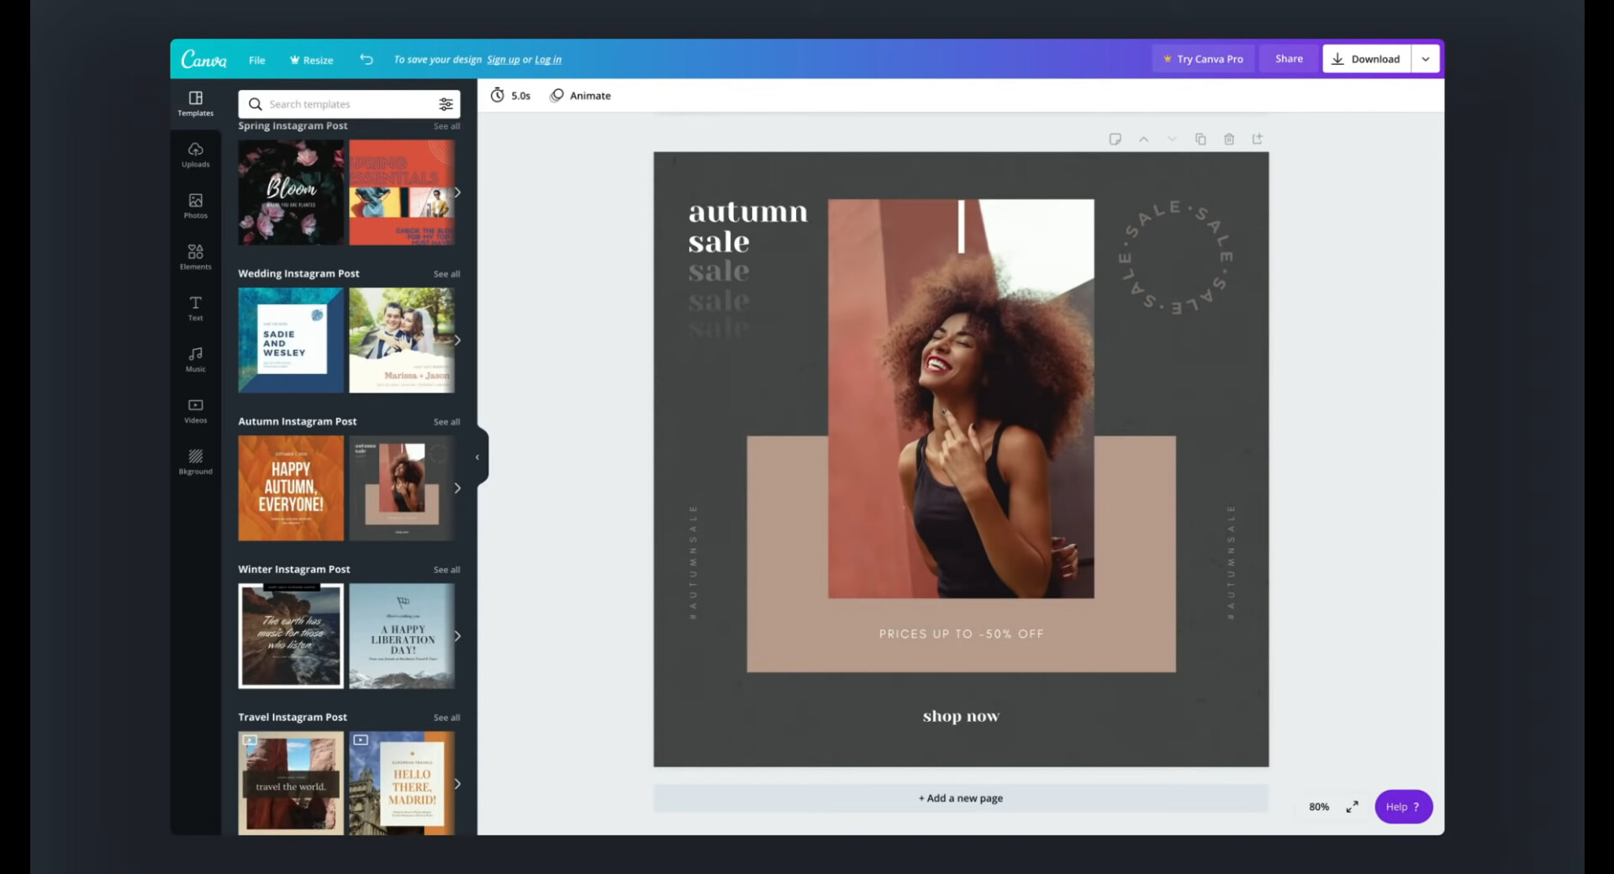The width and height of the screenshot is (1614, 874).
Task: Open the Uploads panel in sidebar
Action: click(195, 155)
